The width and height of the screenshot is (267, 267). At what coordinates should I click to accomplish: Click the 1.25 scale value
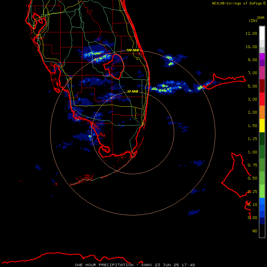tap(252, 139)
